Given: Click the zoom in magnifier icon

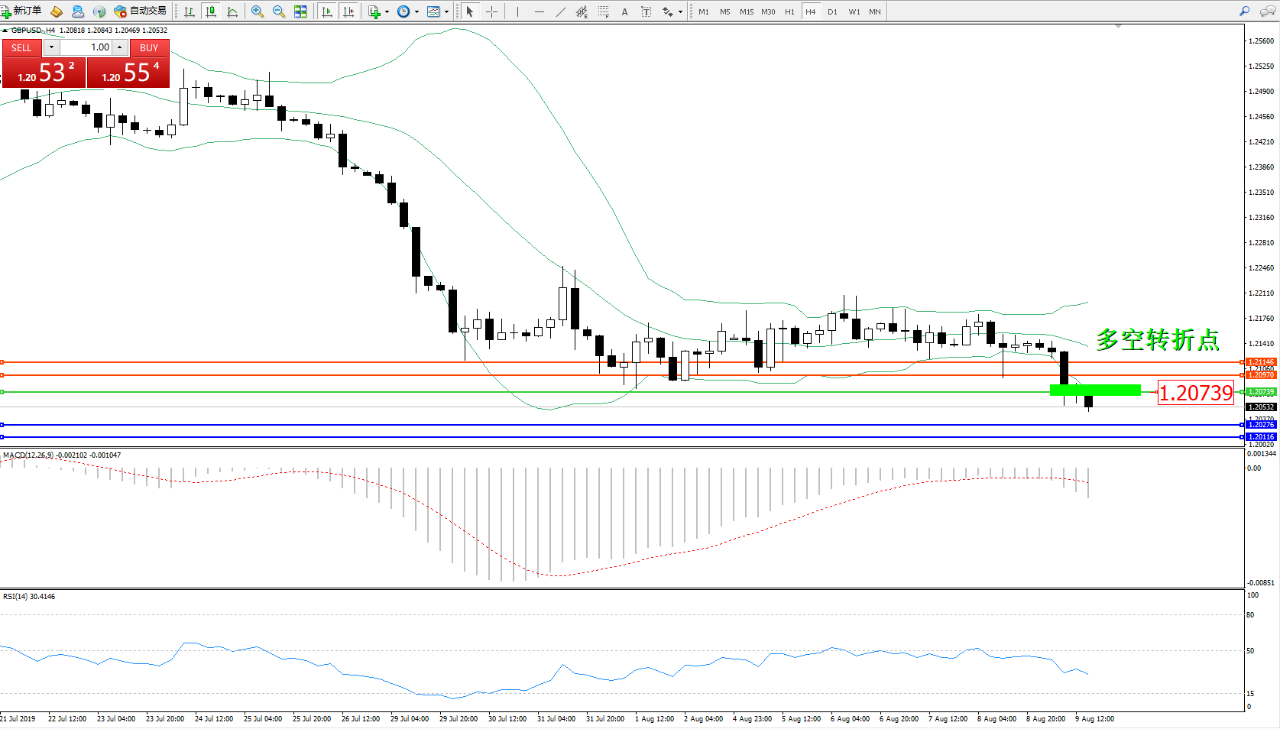Looking at the screenshot, I should tap(258, 11).
